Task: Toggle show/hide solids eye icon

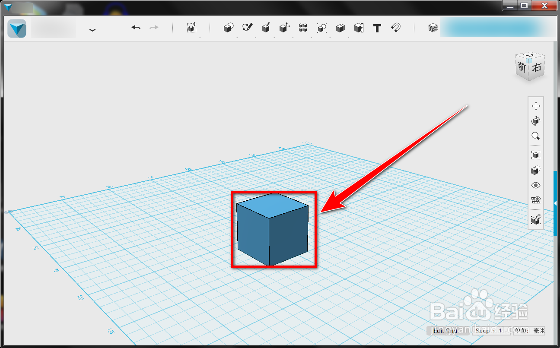Action: point(536,185)
